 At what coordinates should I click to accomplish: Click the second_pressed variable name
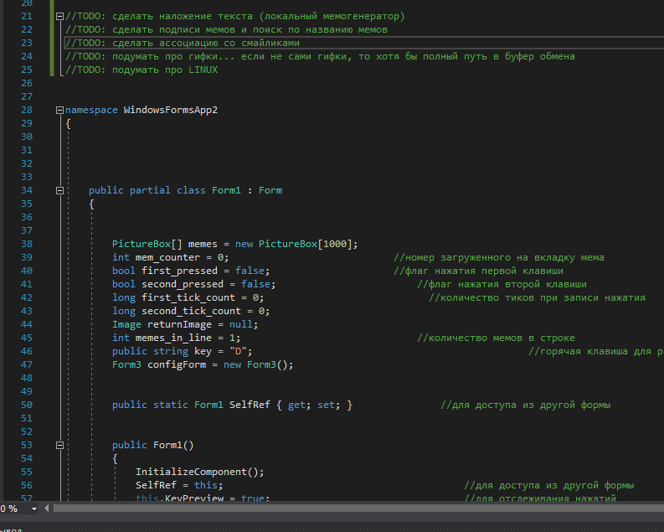pos(184,284)
